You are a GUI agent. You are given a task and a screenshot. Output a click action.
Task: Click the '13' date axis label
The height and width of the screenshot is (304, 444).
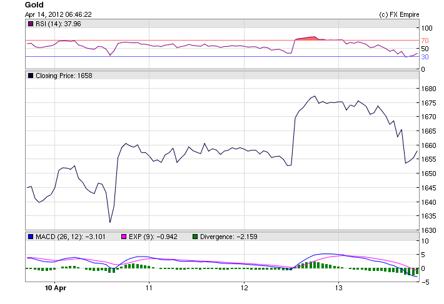coord(339,288)
